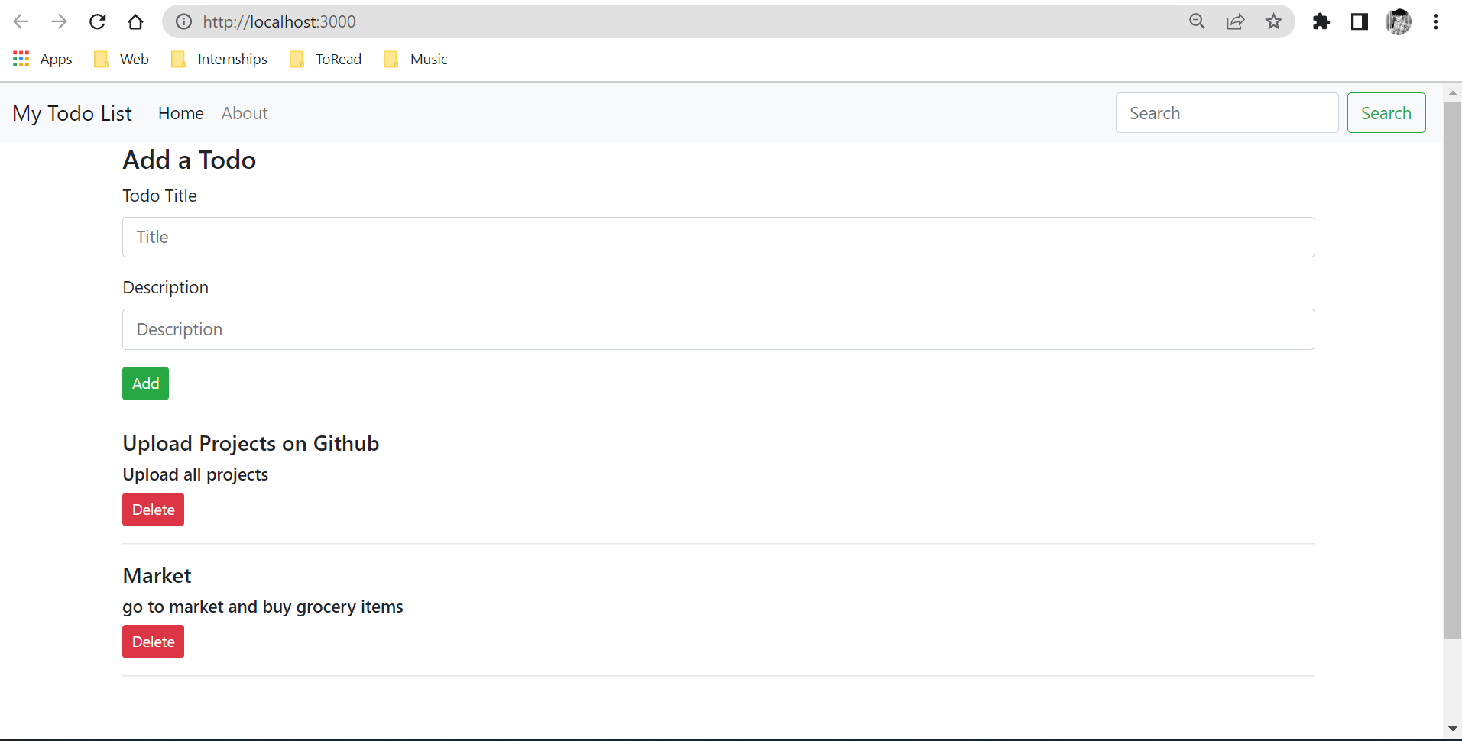Open the Apps grid shortcut
The height and width of the screenshot is (741, 1462).
(x=41, y=59)
